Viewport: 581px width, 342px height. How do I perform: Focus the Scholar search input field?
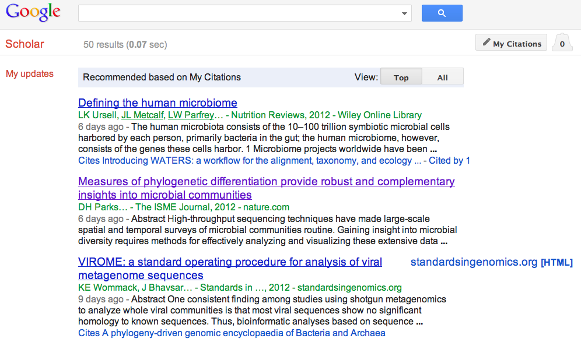point(244,13)
